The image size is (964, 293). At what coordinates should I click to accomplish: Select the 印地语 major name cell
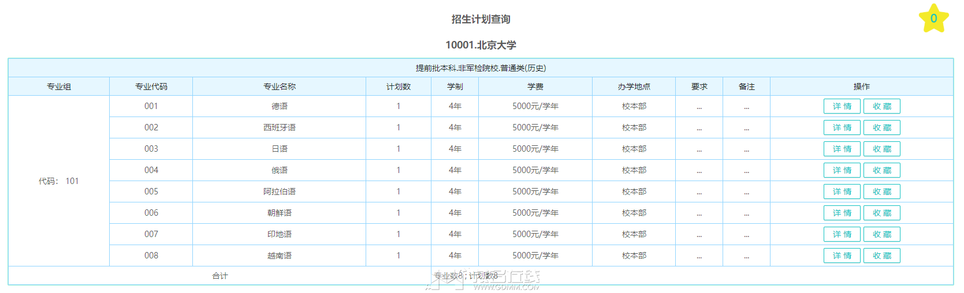coord(279,234)
